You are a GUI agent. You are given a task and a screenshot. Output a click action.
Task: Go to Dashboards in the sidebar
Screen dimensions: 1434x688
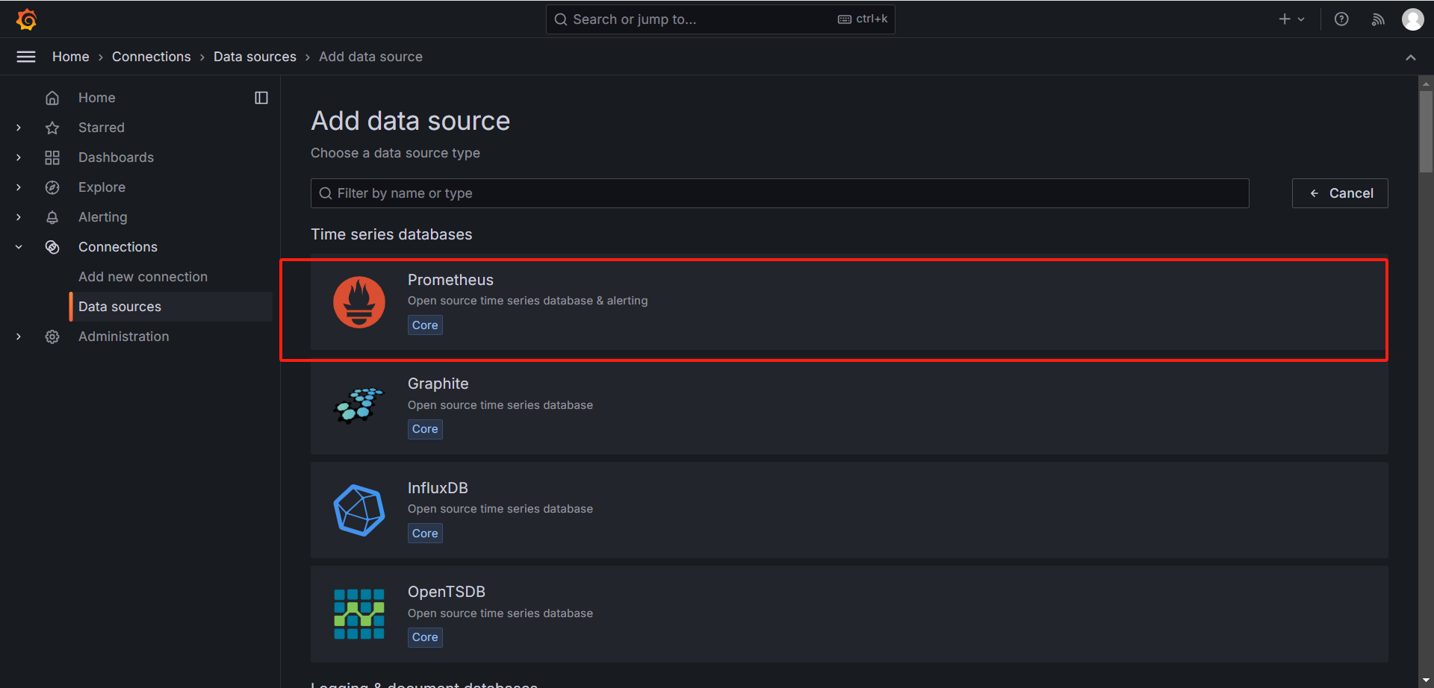click(x=116, y=157)
